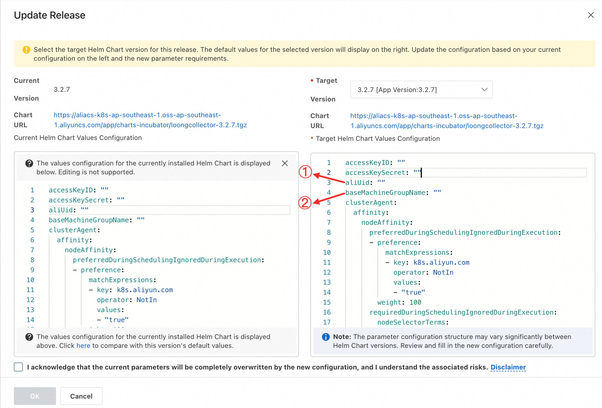Click the aliUid line in current config

(x=62, y=210)
